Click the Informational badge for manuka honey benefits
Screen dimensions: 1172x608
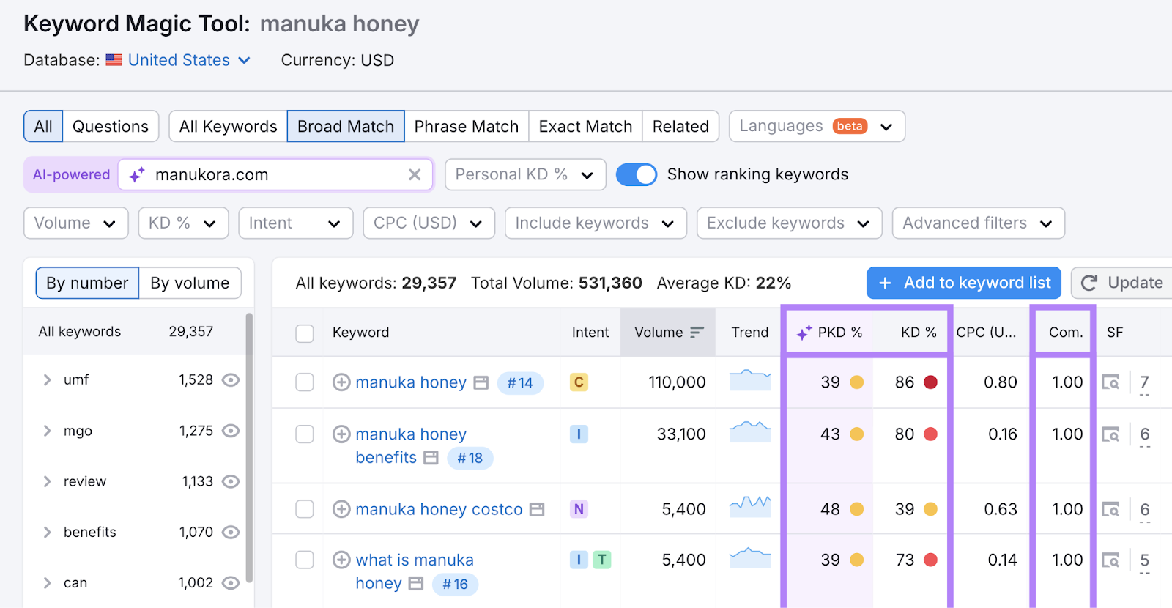pos(579,434)
